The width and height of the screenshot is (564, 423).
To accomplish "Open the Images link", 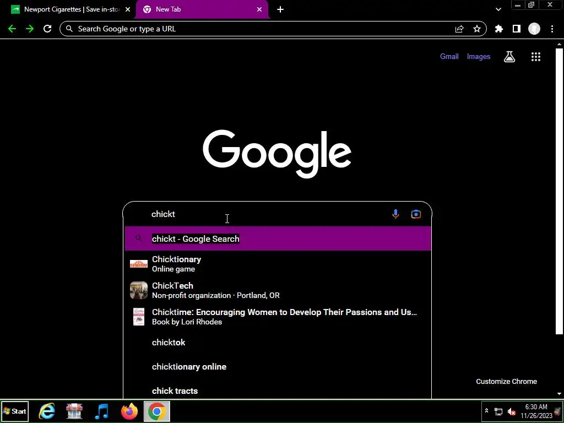I will pos(479,57).
